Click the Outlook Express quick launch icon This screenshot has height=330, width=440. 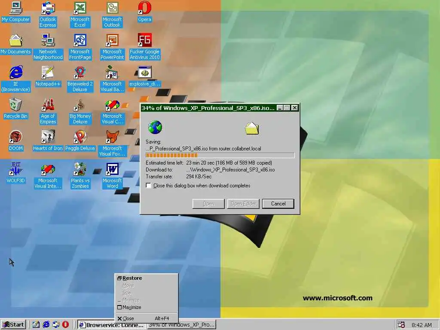click(56, 325)
